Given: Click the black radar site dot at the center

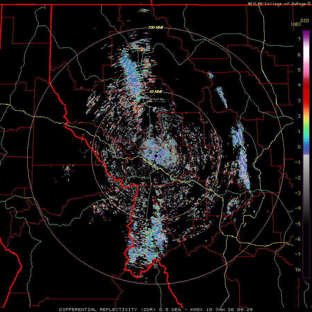Looking at the screenshot, I should click(x=156, y=156).
